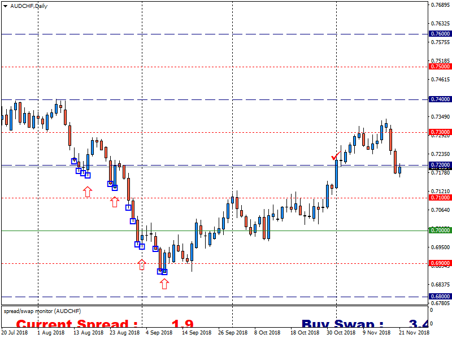452x339 pixels.
Task: Click the green 0.70000 price level label
Action: 440,231
